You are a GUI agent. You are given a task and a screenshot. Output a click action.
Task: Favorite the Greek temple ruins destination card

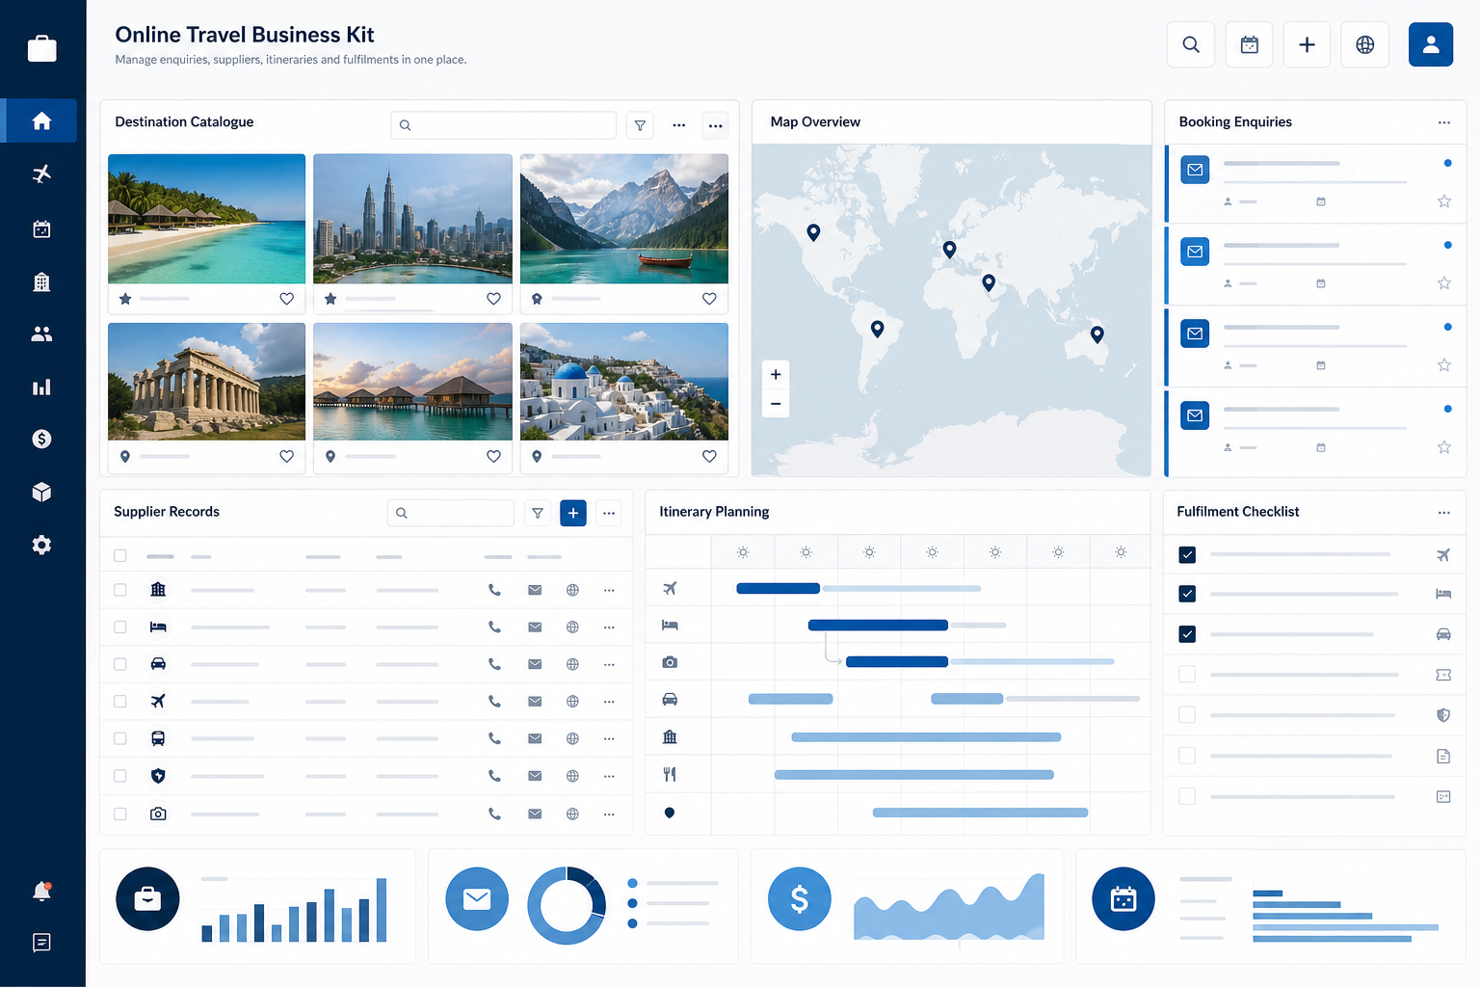286,456
